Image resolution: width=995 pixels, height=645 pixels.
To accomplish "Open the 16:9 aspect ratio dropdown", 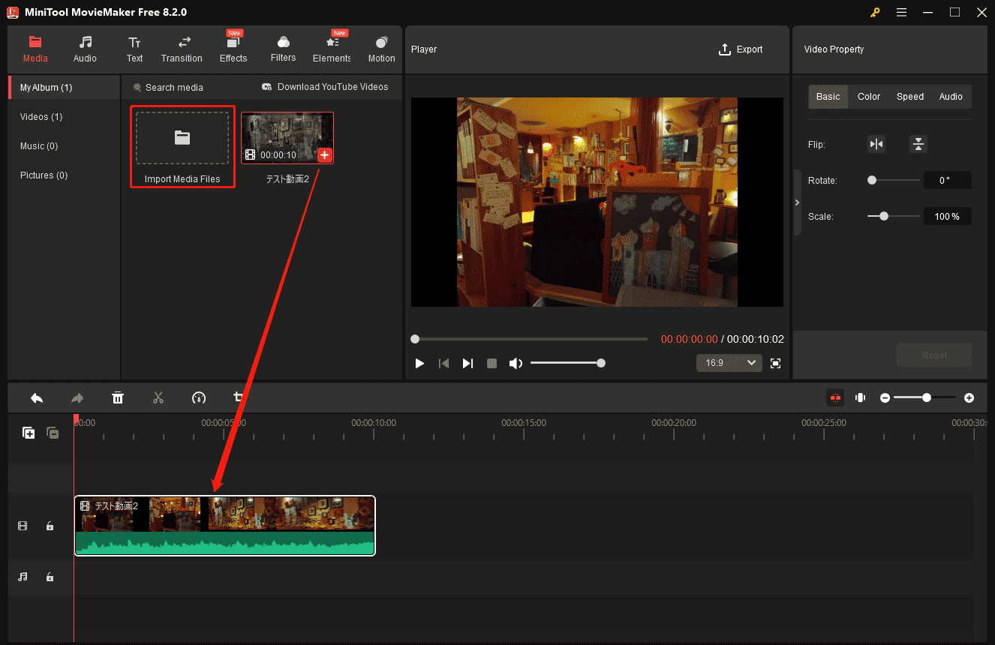I will coord(729,363).
